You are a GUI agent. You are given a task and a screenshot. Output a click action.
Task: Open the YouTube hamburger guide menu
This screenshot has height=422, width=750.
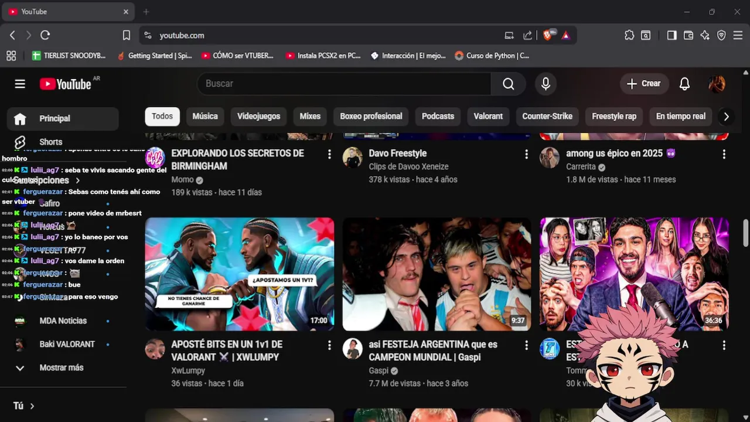click(x=20, y=84)
